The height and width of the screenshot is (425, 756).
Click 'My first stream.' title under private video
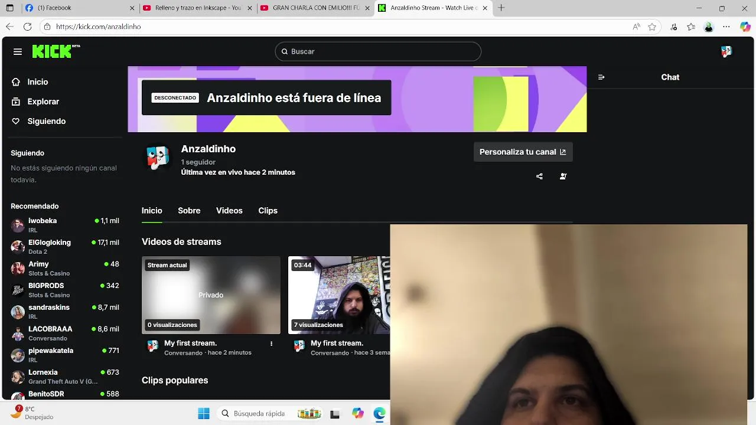pos(191,343)
